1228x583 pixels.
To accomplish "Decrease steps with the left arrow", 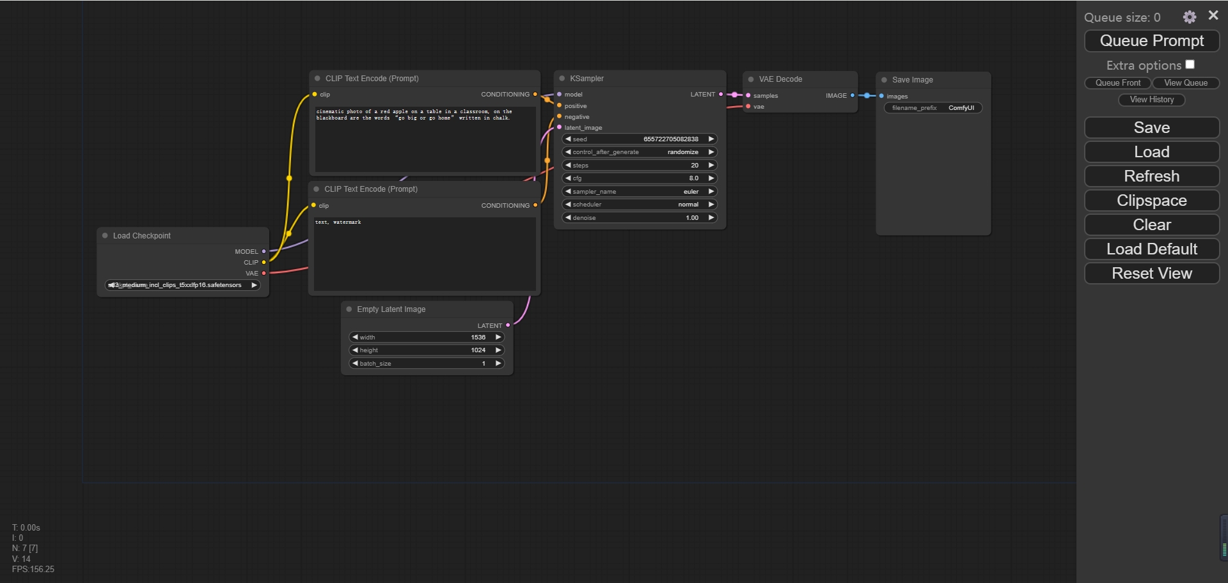I will (568, 166).
